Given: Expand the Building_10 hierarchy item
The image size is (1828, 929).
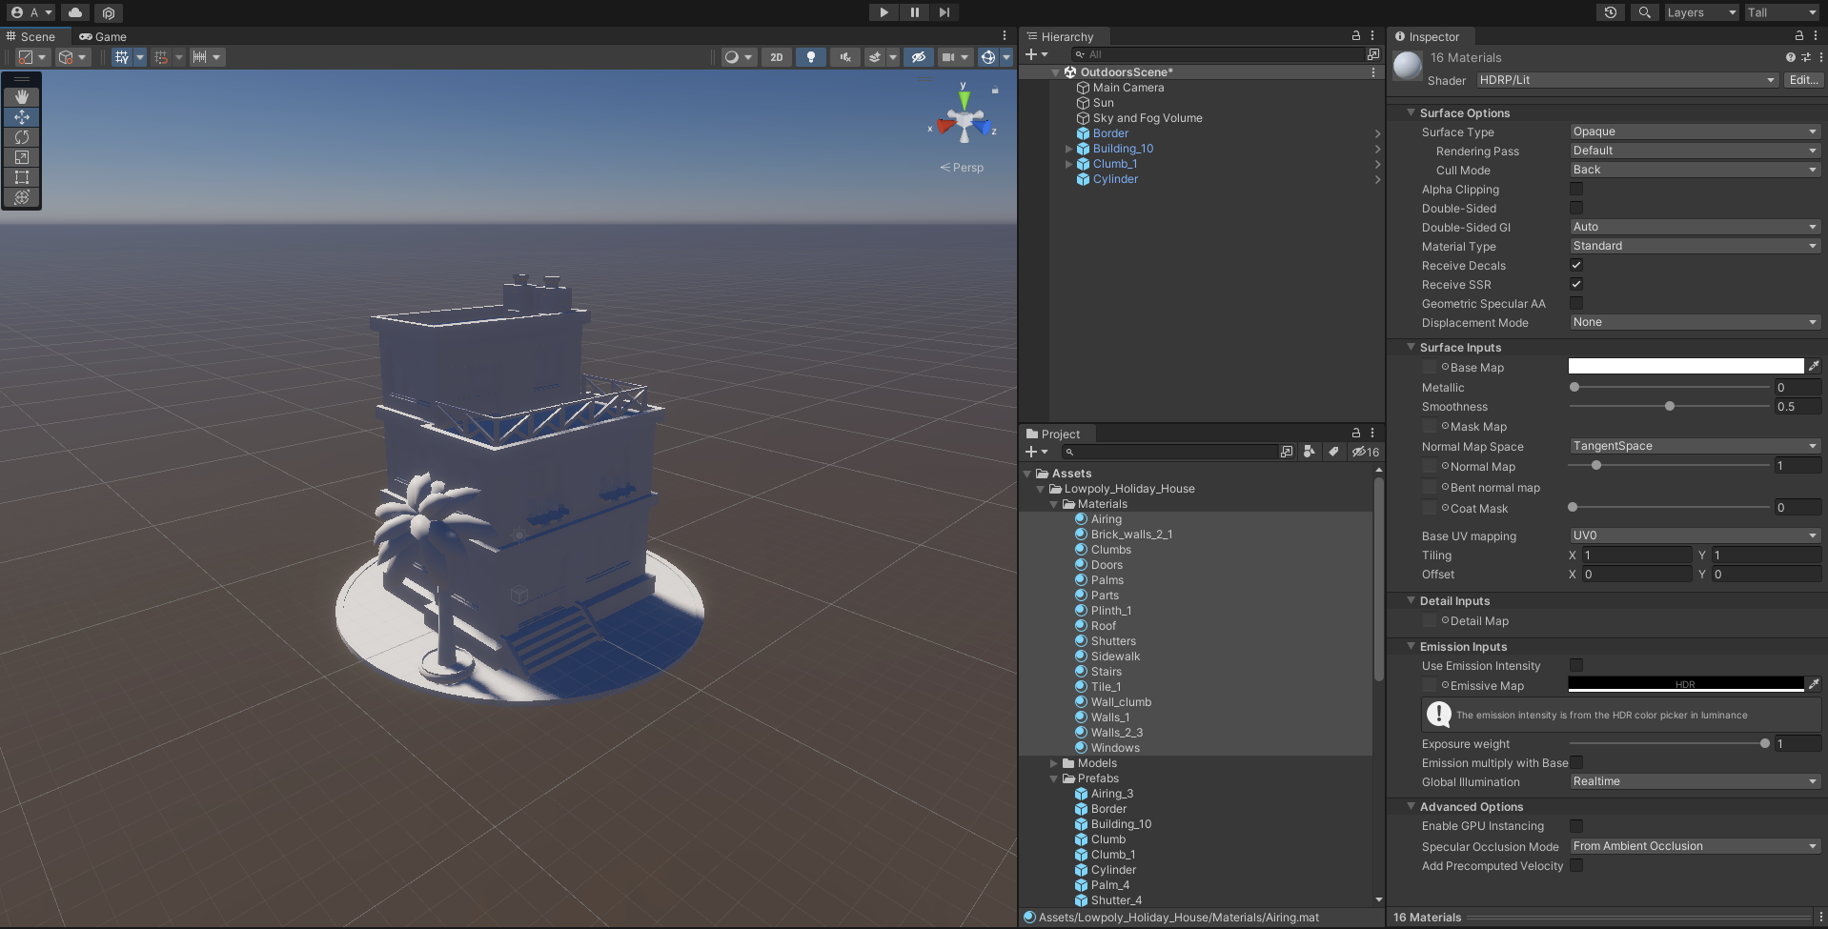Looking at the screenshot, I should coord(1068,149).
